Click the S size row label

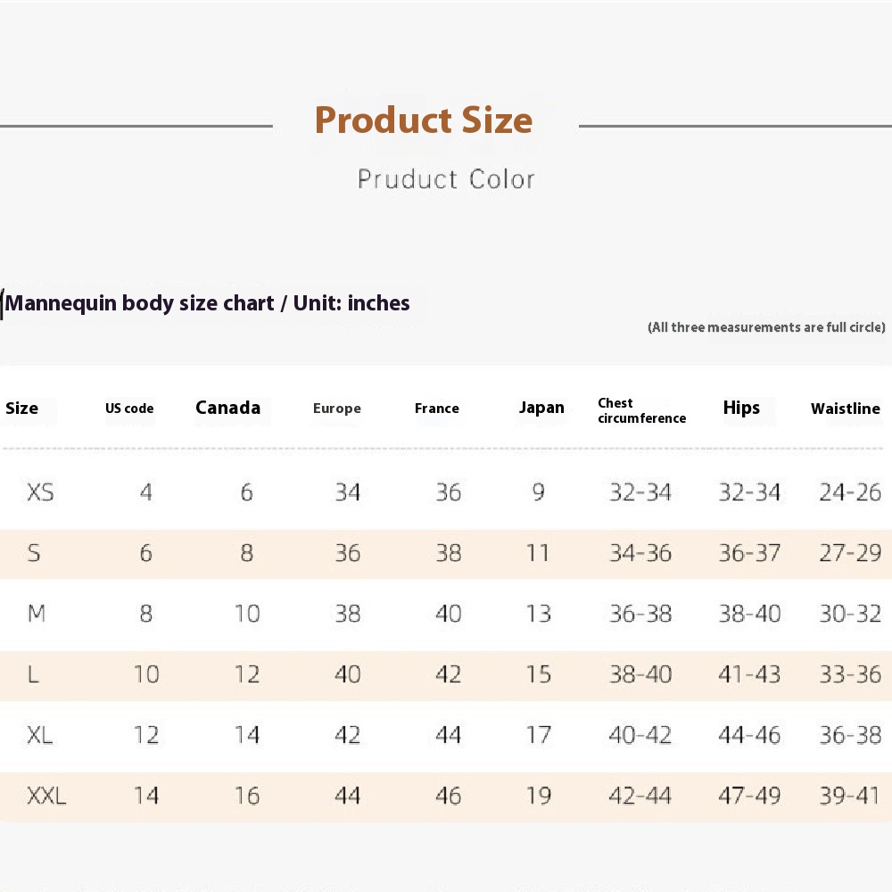point(34,553)
